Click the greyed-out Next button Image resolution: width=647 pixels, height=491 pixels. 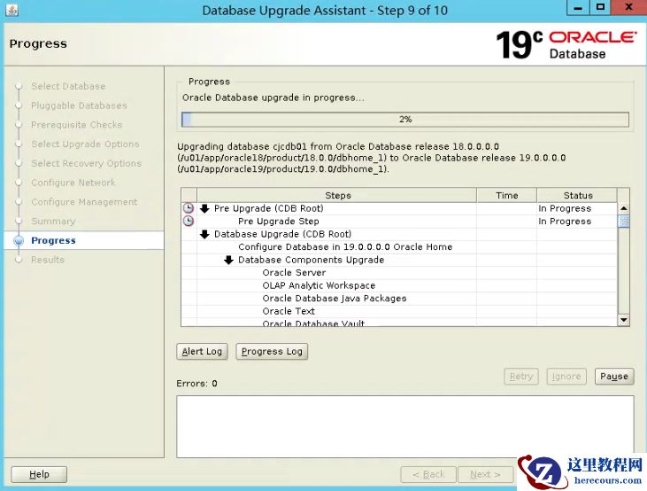[485, 474]
